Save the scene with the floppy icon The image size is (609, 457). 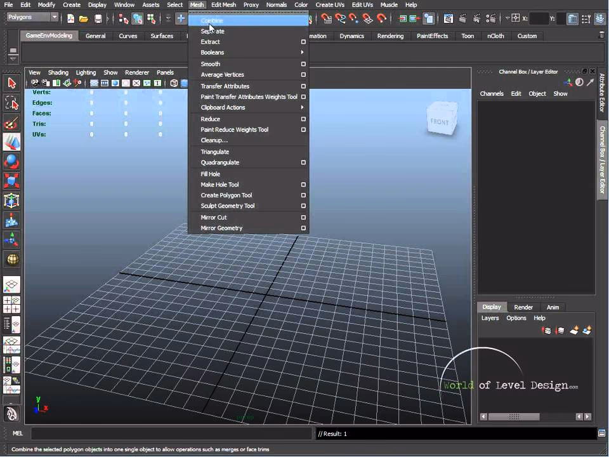click(x=98, y=18)
